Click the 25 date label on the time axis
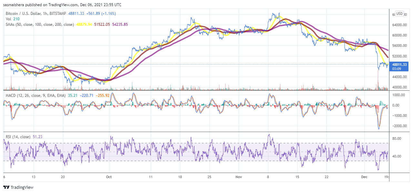The width and height of the screenshot is (413, 193). click(209, 177)
